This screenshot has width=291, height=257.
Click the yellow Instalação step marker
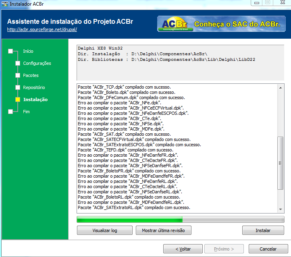coord(18,99)
